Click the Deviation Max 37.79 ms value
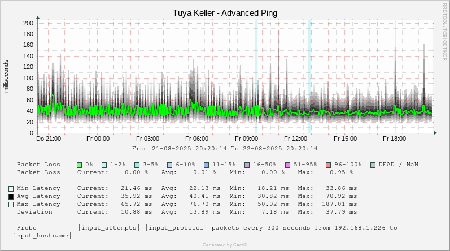450x251 pixels. (x=342, y=212)
